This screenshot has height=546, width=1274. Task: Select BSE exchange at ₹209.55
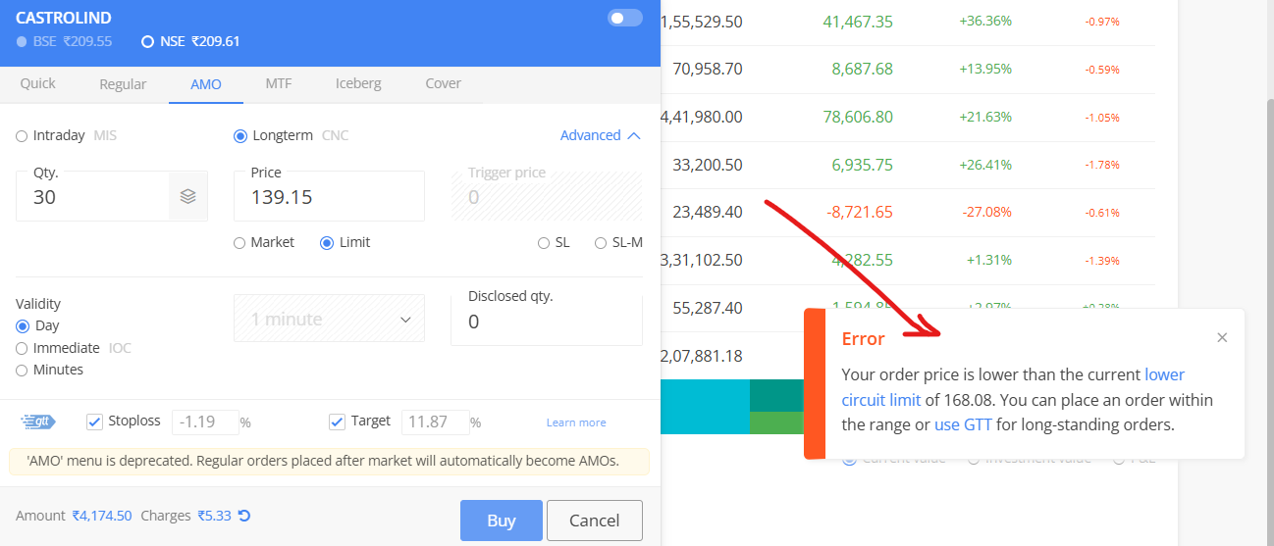[x=65, y=41]
